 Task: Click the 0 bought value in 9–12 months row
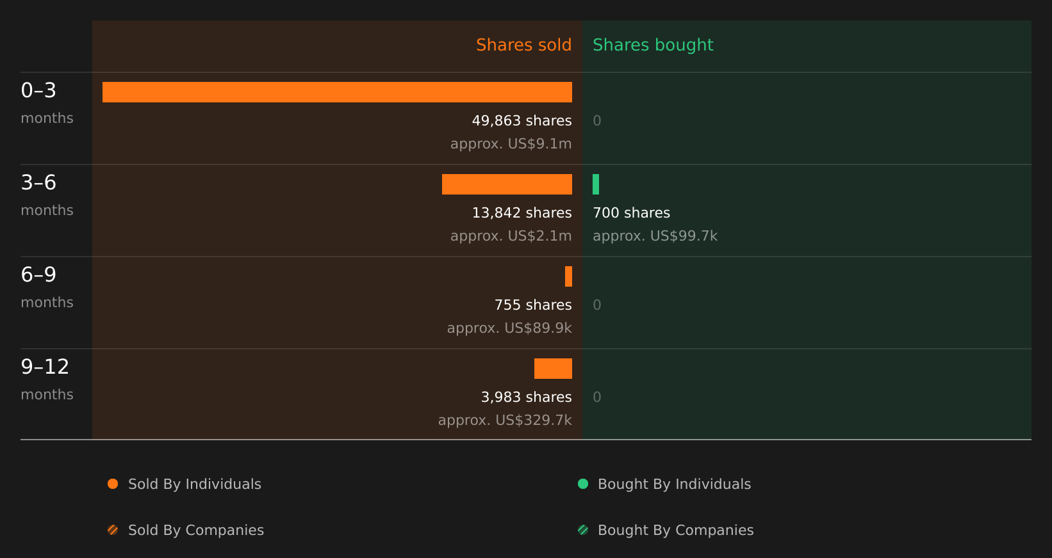597,397
